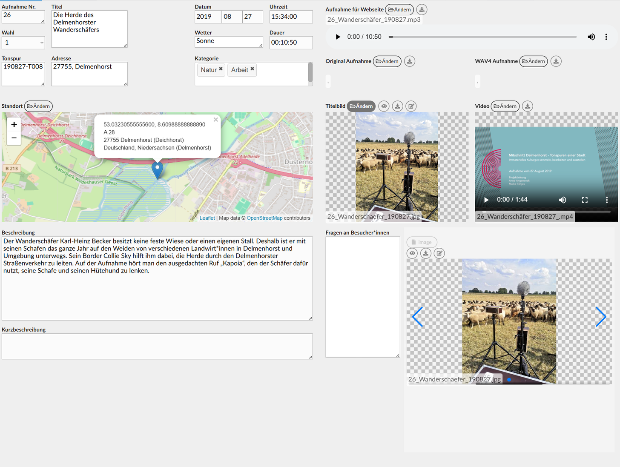
Task: Open the OpenStreetMap contributors link
Action: 264,218
